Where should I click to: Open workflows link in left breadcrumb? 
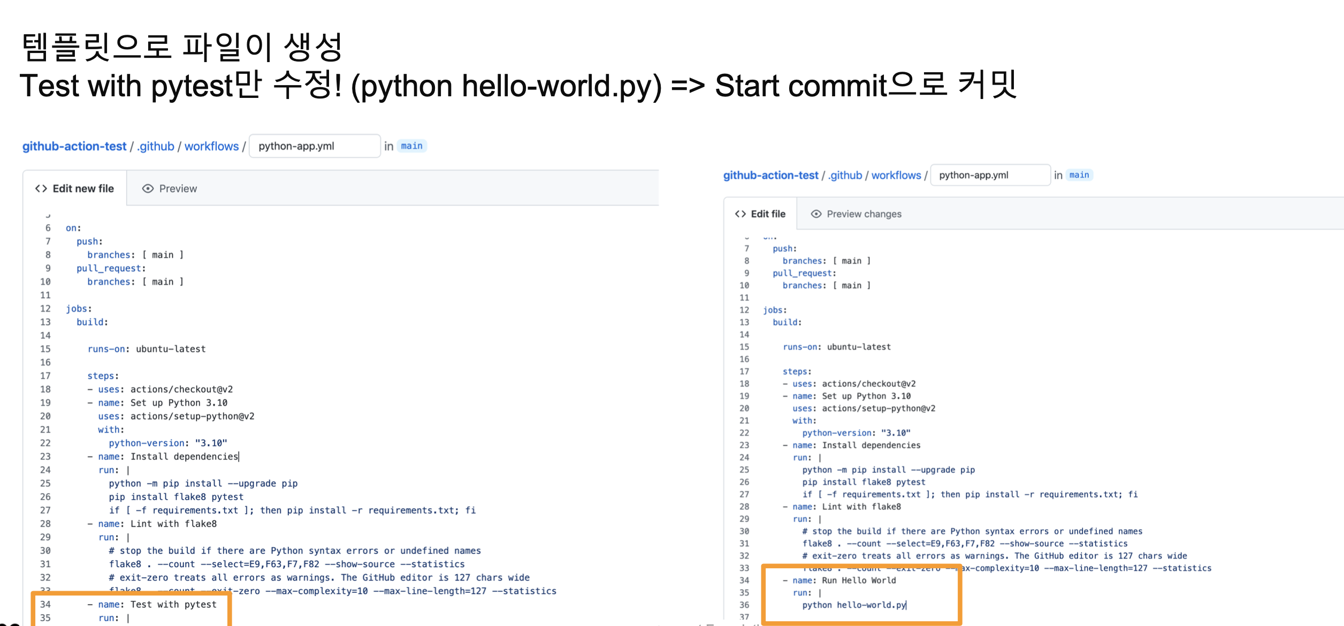(x=211, y=146)
